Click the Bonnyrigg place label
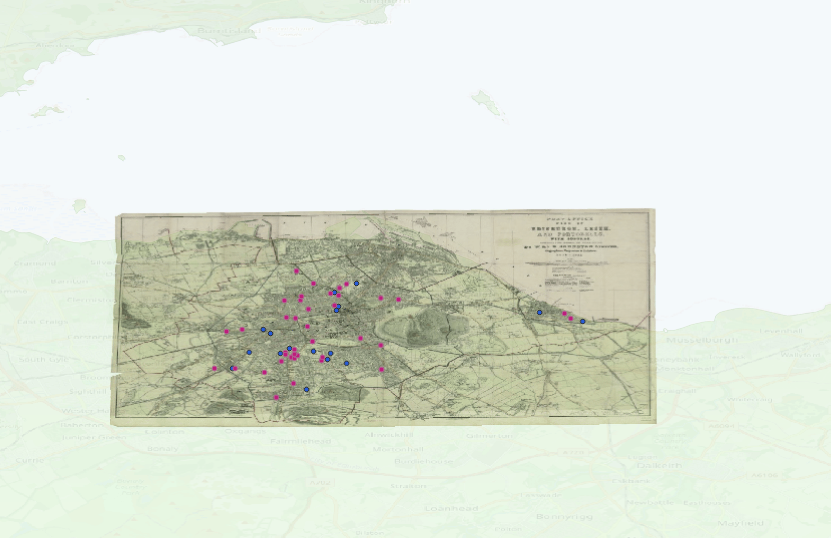The width and height of the screenshot is (831, 538). 564,516
